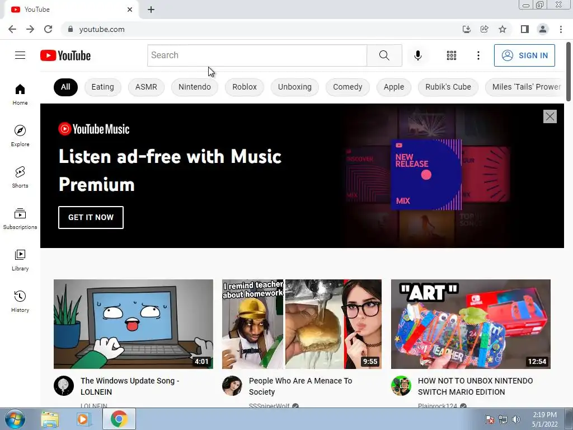This screenshot has height=430, width=573.
Task: Open Windows Media Player from taskbar
Action: point(83,419)
